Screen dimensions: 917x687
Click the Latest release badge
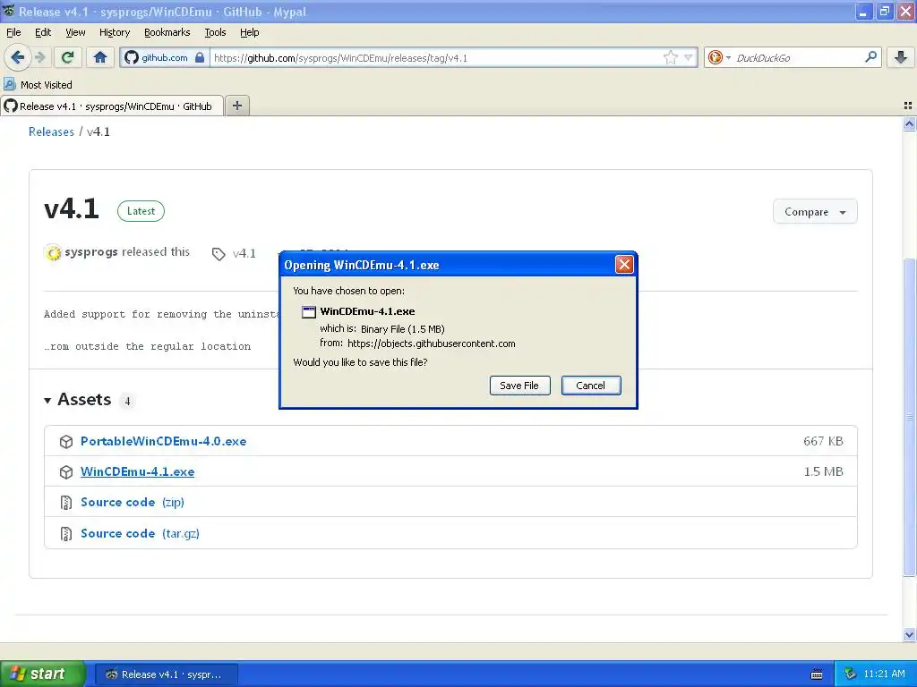(141, 211)
